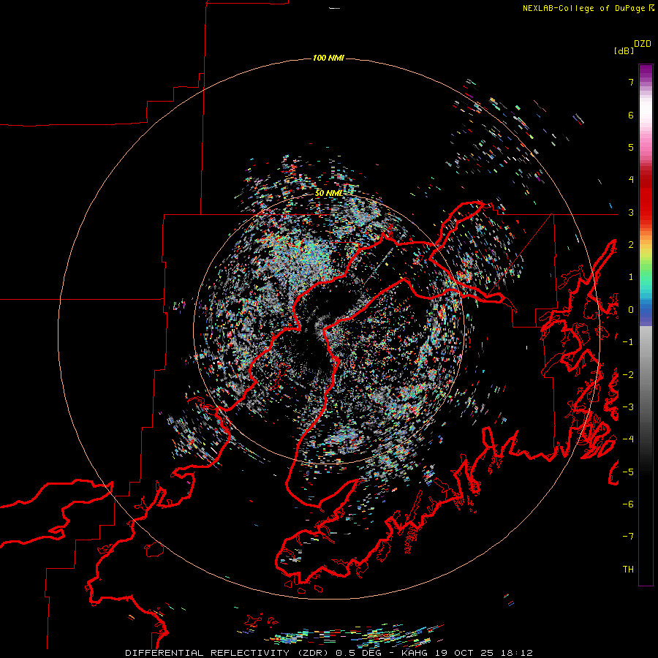Click the 5 tick value on color scale
Image resolution: width=658 pixels, height=658 pixels.
coord(631,147)
